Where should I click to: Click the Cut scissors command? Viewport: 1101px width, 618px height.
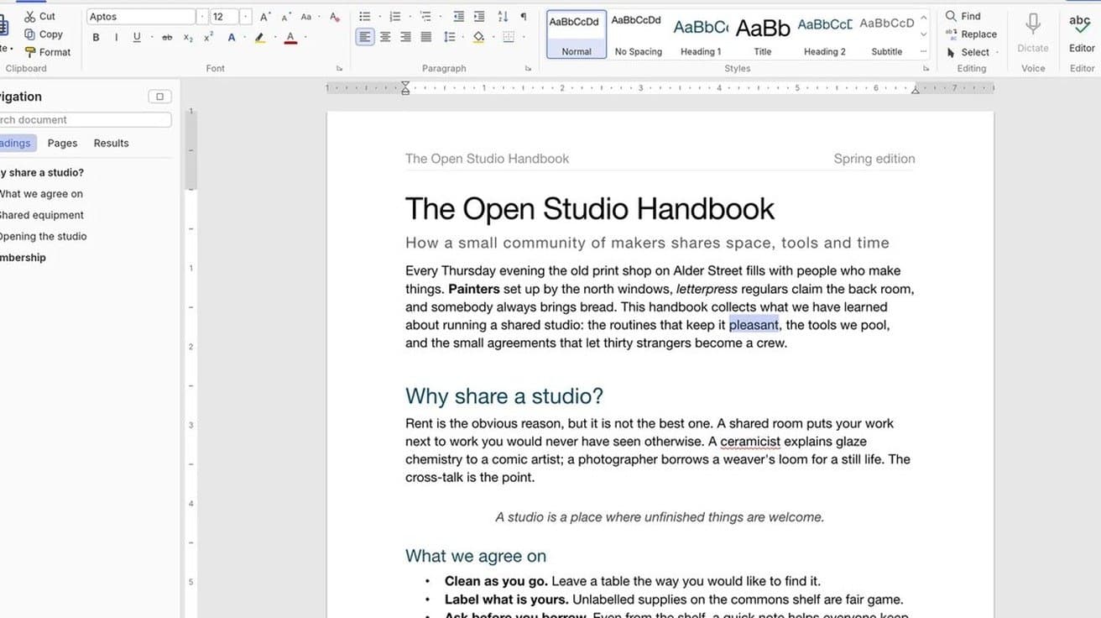click(39, 16)
